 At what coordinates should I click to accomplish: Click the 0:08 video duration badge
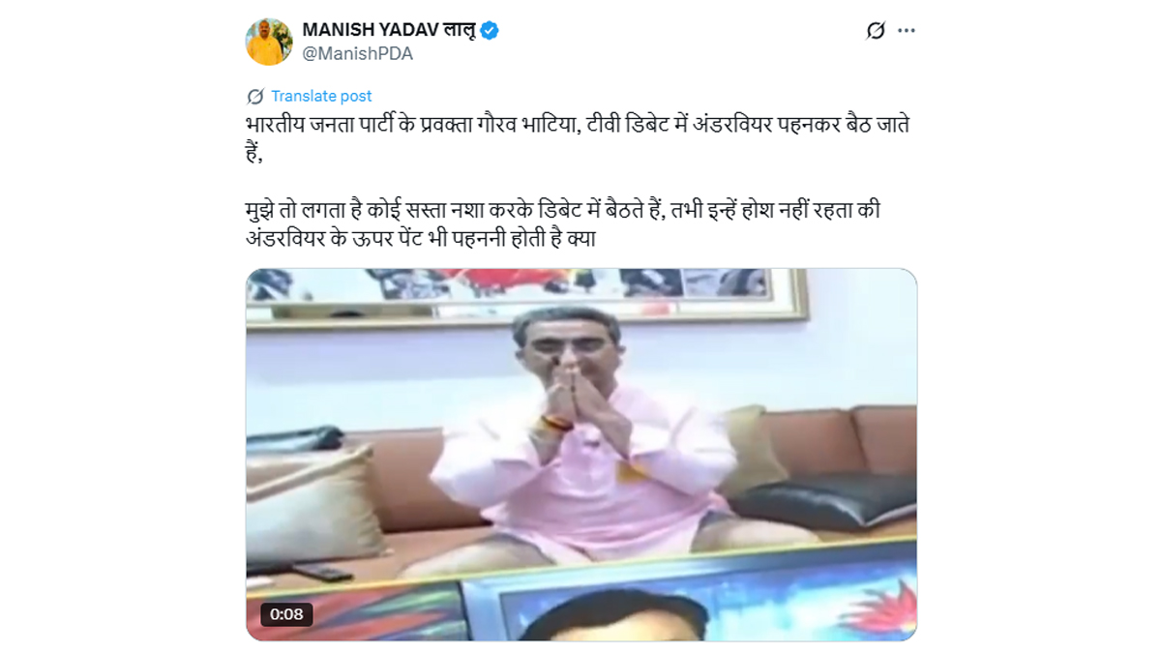[286, 613]
